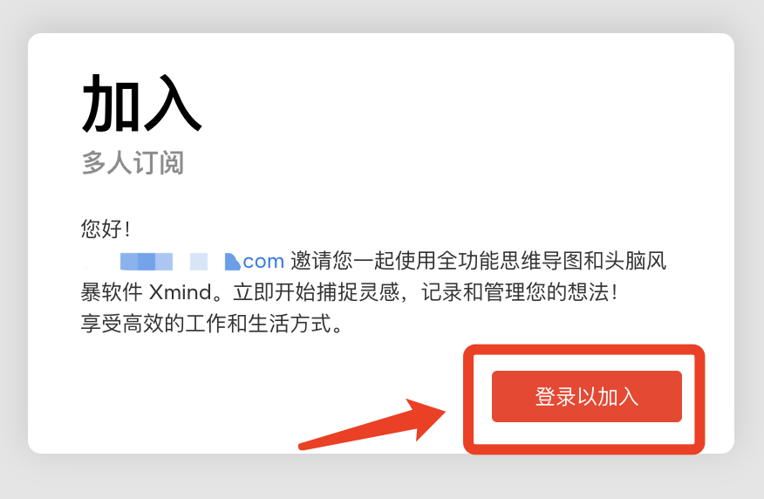Screen dimensions: 764x499
Task: Click the 入 character in the heading
Action: click(x=173, y=103)
